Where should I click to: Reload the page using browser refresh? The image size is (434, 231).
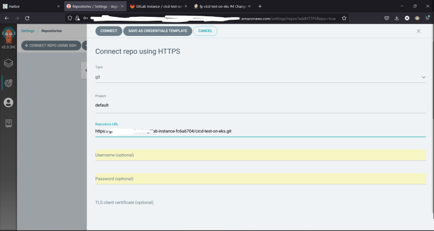[x=26, y=18]
